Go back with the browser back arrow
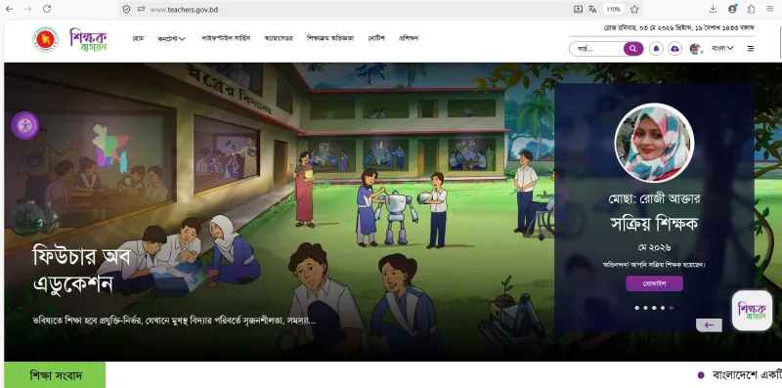782x388 pixels. pos(10,9)
